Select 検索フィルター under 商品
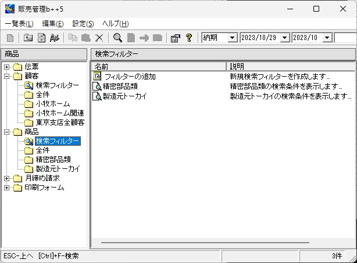The height and width of the screenshot is (263, 357). click(58, 141)
